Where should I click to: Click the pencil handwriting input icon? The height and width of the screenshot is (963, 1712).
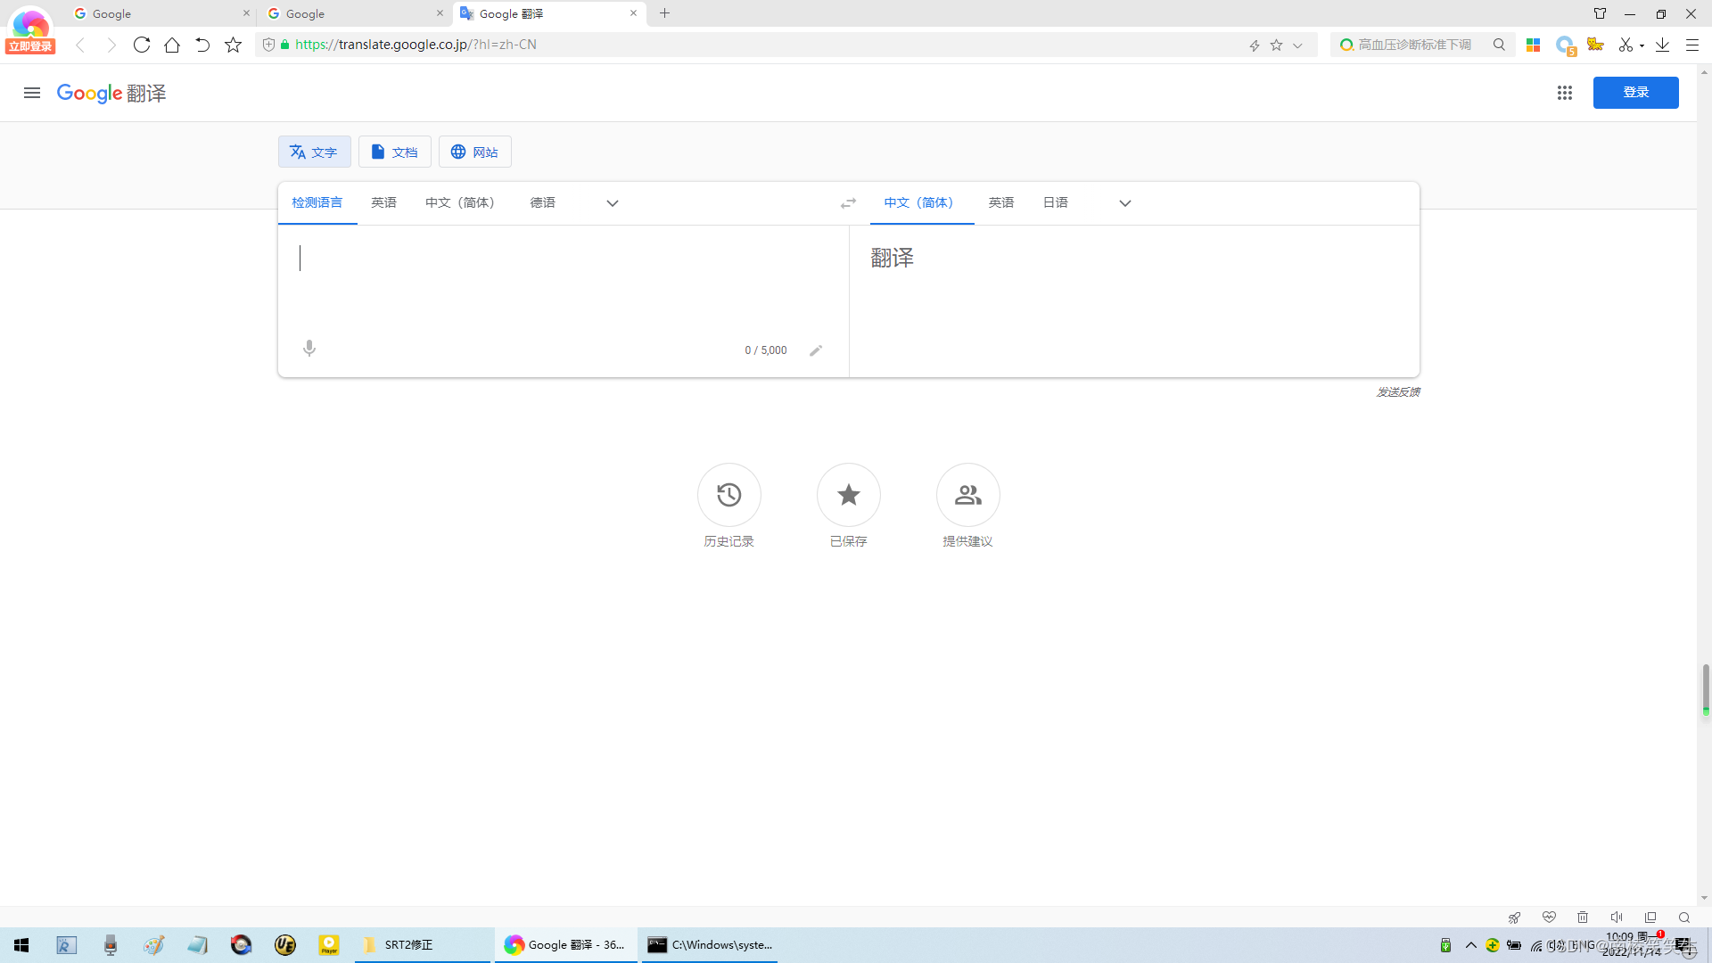(816, 350)
